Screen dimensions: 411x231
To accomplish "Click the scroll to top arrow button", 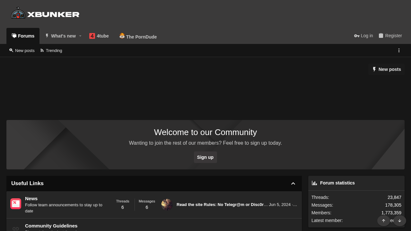I will 383,221.
